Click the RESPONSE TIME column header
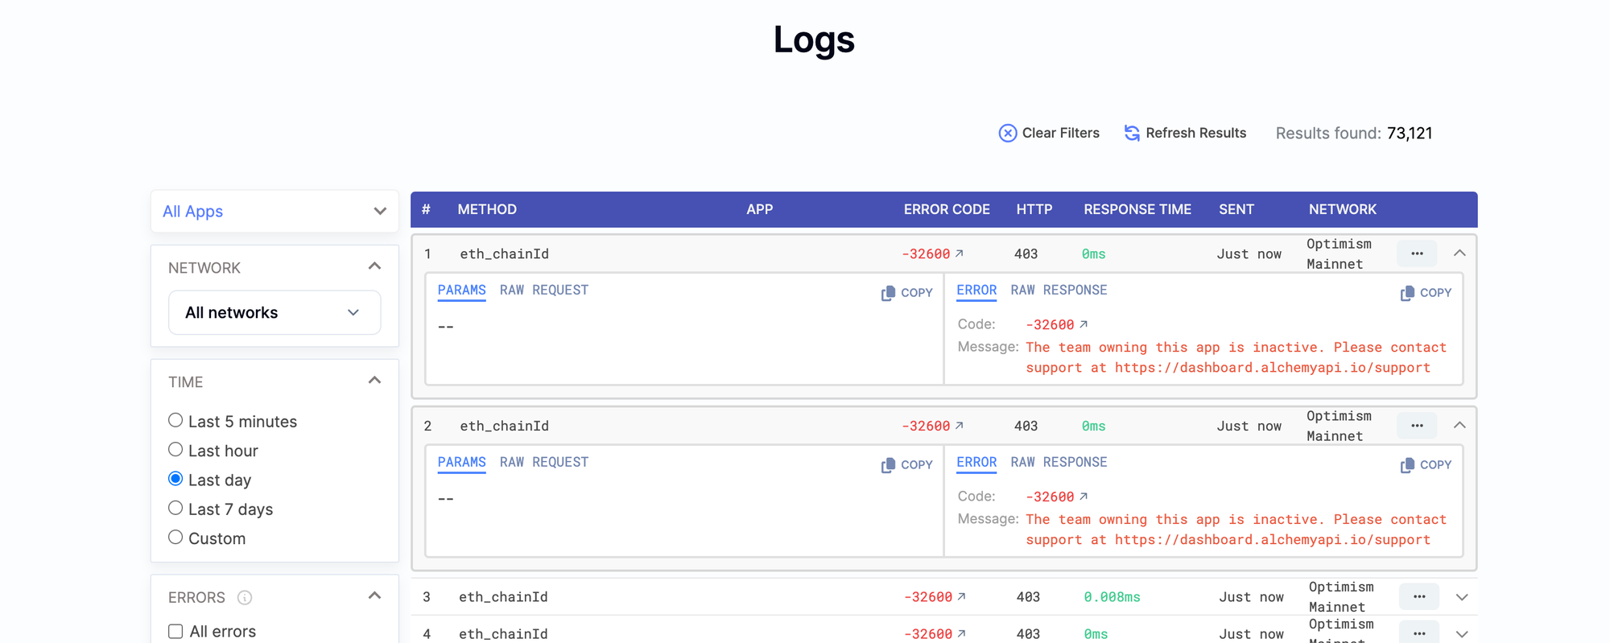This screenshot has height=643, width=1610. [x=1137, y=209]
